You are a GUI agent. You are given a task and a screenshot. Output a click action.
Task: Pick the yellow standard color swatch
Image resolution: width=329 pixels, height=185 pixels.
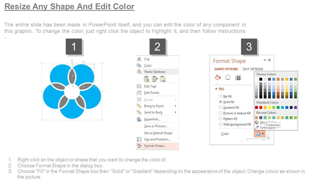point(269,107)
